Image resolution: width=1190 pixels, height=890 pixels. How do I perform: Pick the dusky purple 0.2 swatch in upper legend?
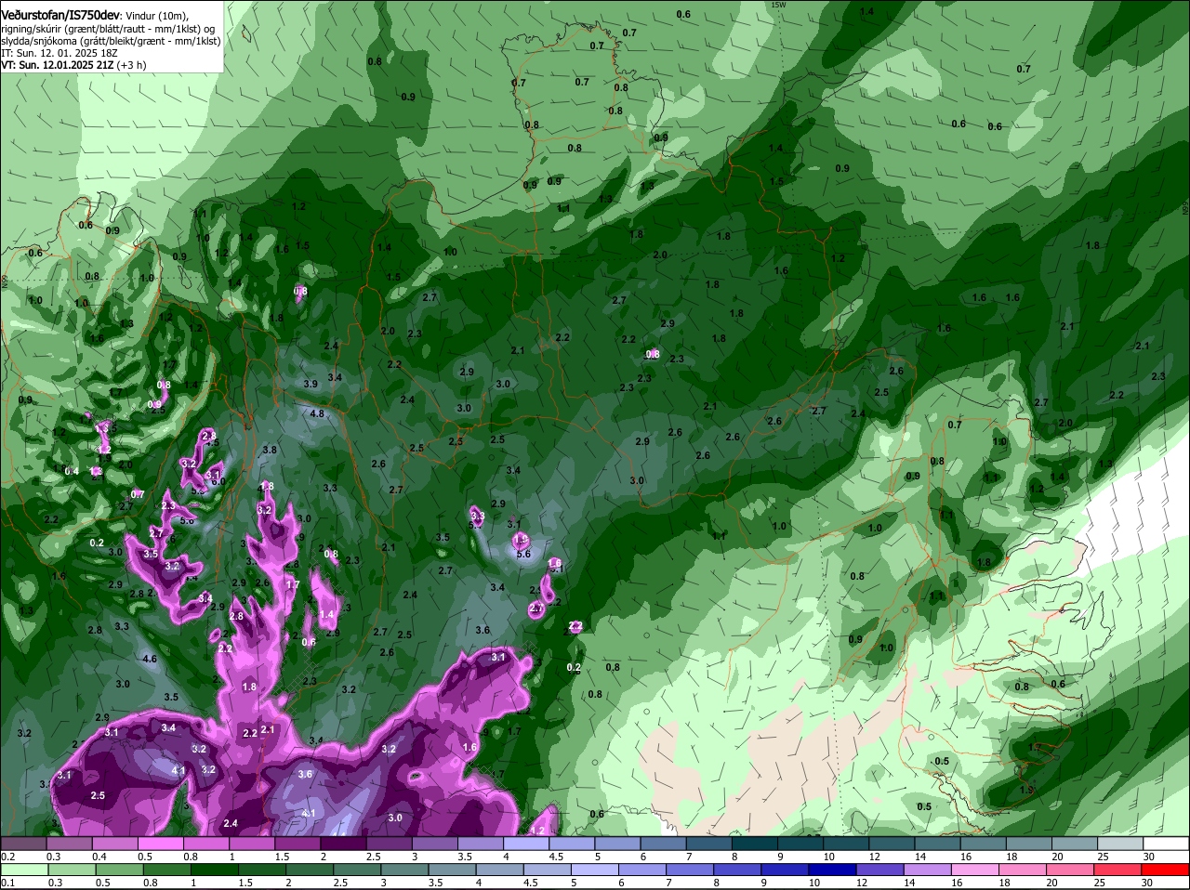pyautogui.click(x=23, y=844)
